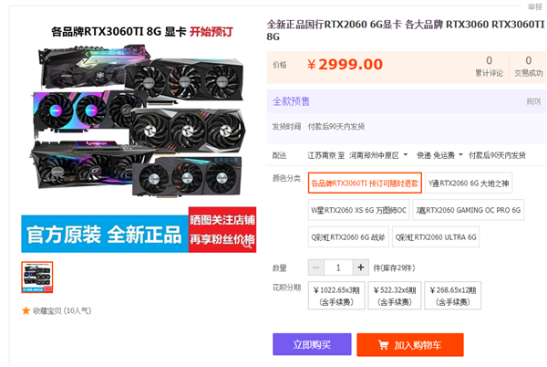Click the plus icon to increase quantity
The width and height of the screenshot is (547, 367).
(x=361, y=267)
